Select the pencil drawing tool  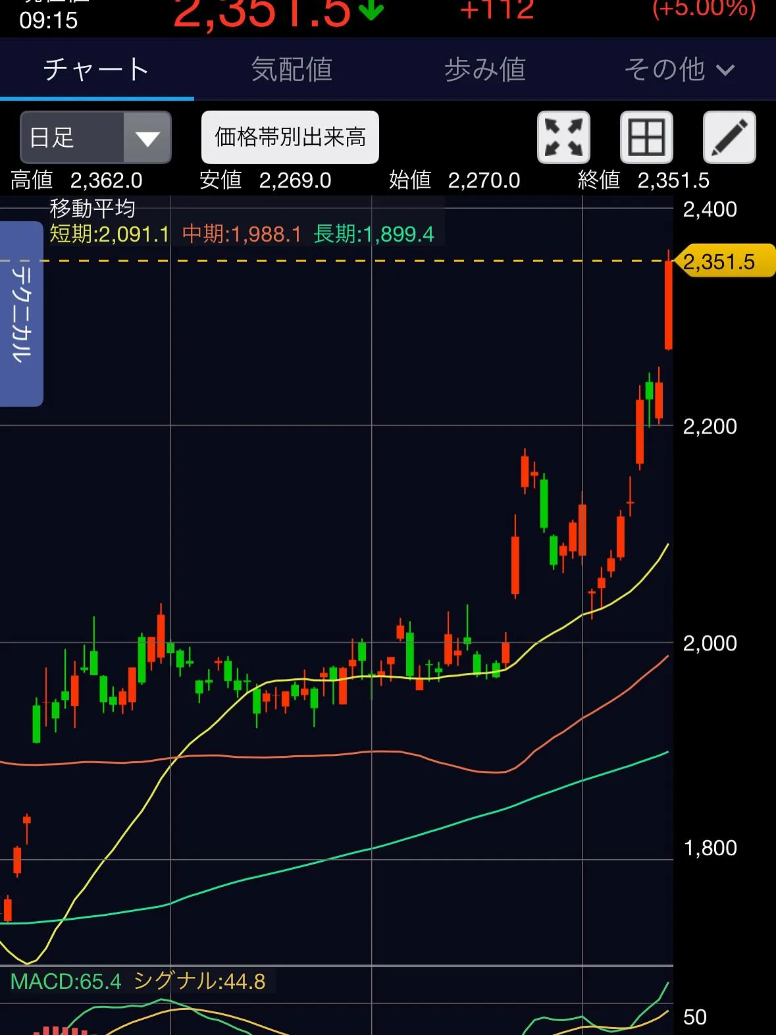pyautogui.click(x=729, y=138)
